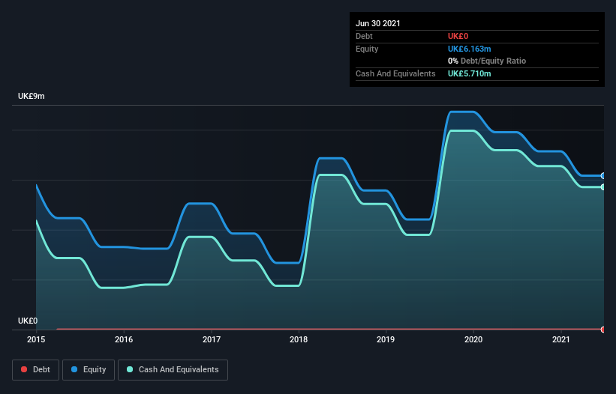Click the UK£9m y-axis label

tap(32, 96)
